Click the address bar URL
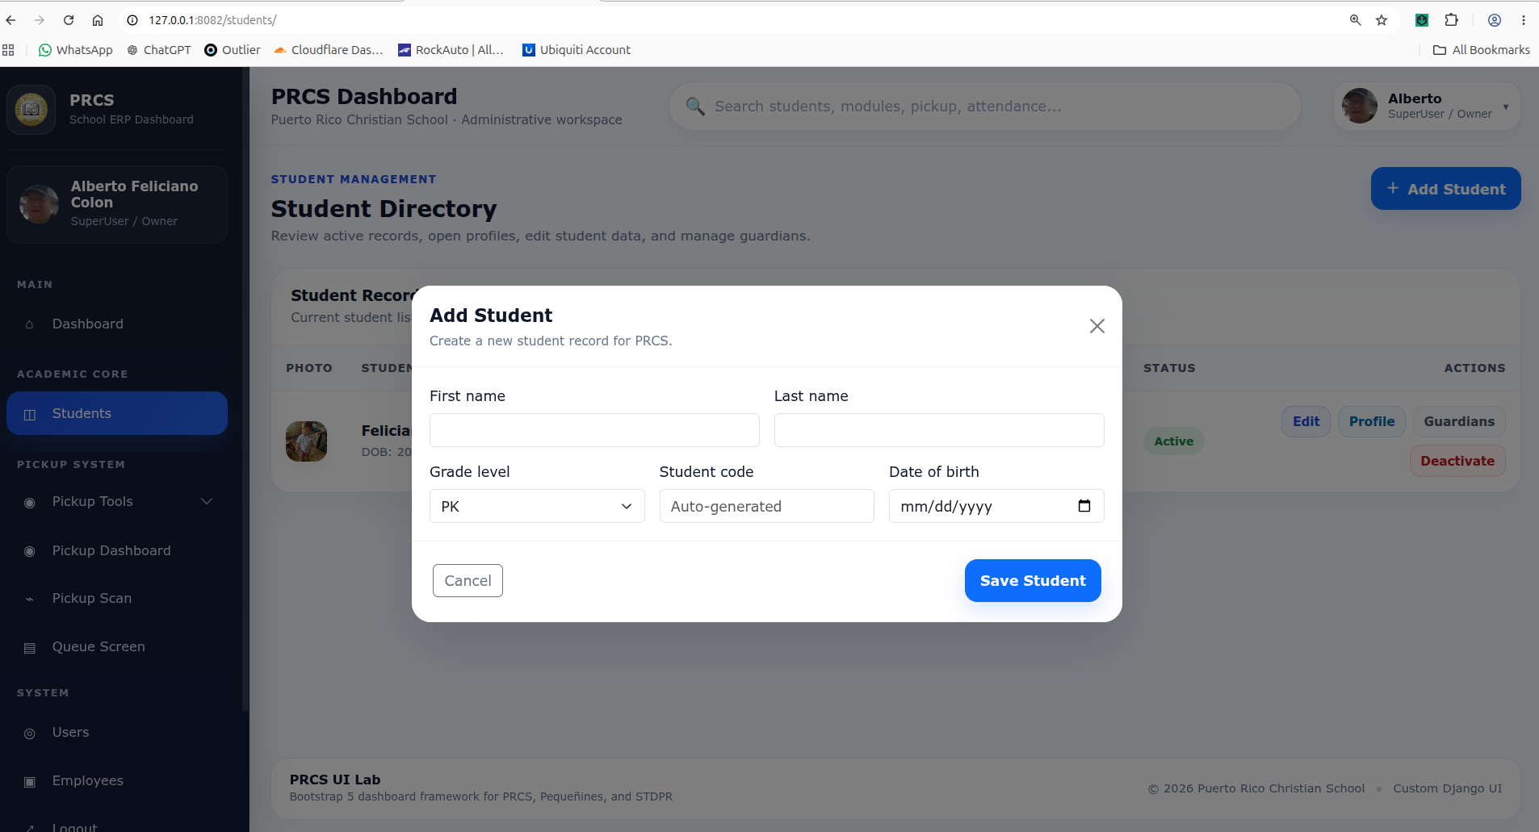This screenshot has width=1539, height=832. (x=212, y=20)
